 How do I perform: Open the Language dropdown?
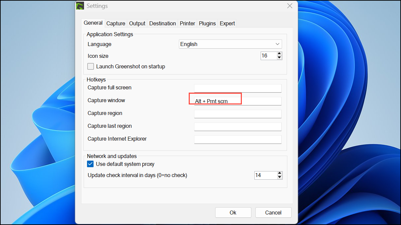click(x=231, y=44)
